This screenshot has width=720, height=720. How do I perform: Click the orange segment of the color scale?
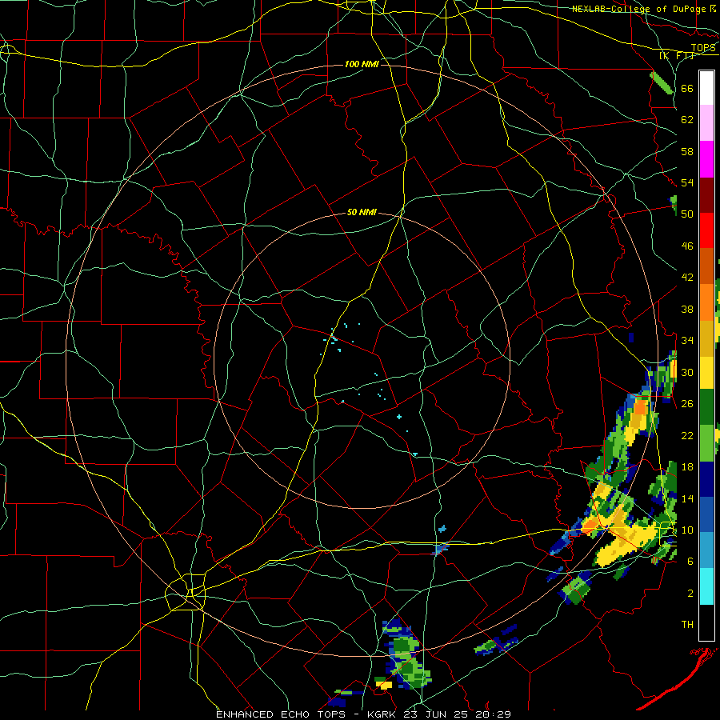(x=706, y=302)
